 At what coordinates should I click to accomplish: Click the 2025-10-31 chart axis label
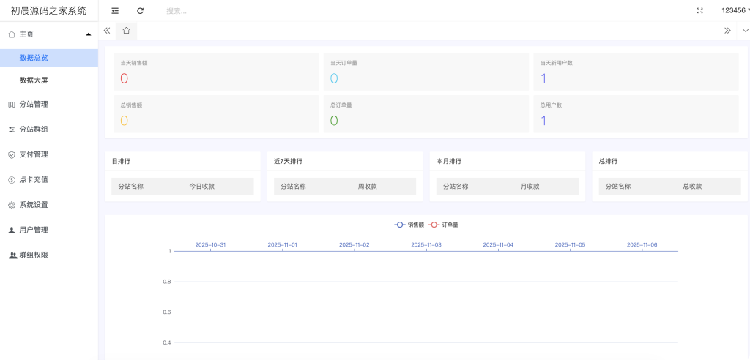210,244
